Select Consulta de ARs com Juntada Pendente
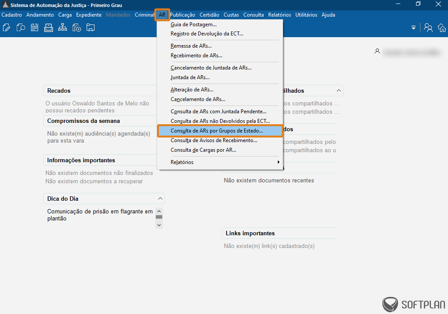The width and height of the screenshot is (448, 314). tap(220, 112)
